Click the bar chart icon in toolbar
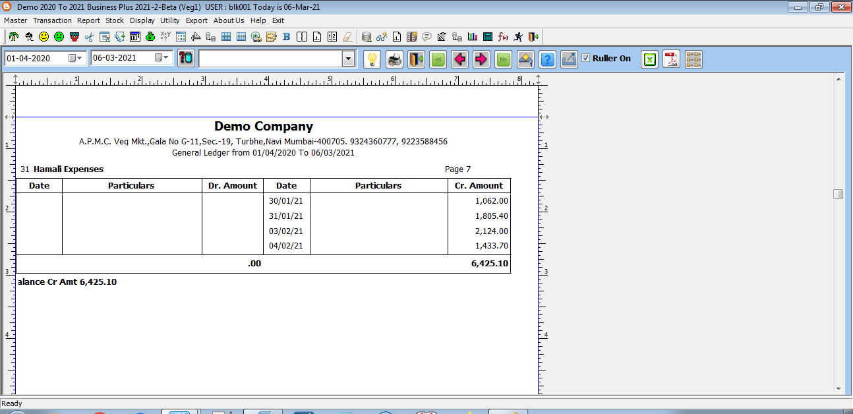853x414 pixels. pos(473,37)
